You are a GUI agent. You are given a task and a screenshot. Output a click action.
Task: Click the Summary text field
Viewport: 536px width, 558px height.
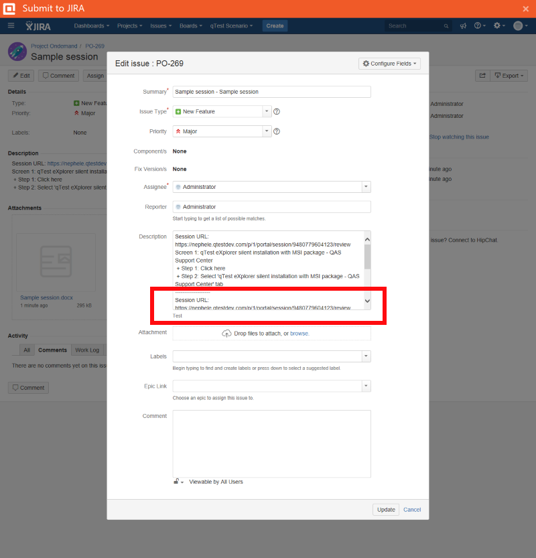(271, 92)
